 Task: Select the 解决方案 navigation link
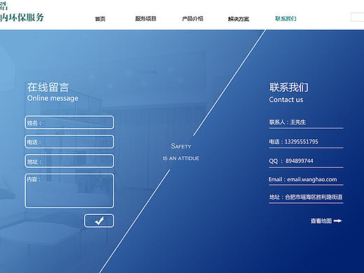pos(239,19)
